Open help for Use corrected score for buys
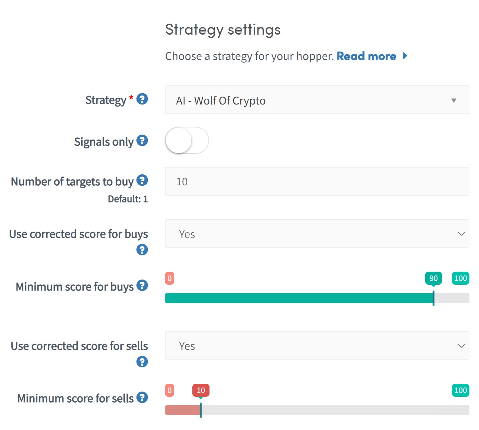479x430 pixels. tap(142, 250)
